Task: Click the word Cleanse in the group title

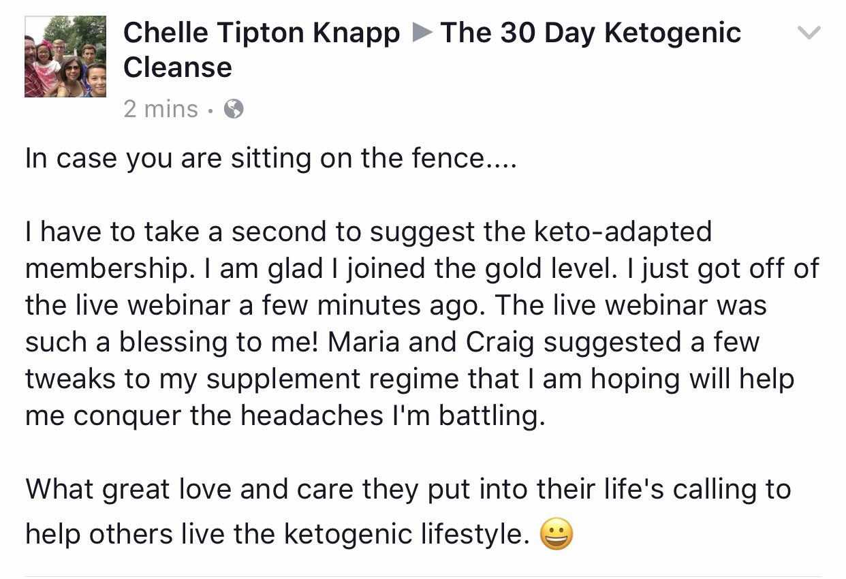Action: pyautogui.click(x=178, y=67)
